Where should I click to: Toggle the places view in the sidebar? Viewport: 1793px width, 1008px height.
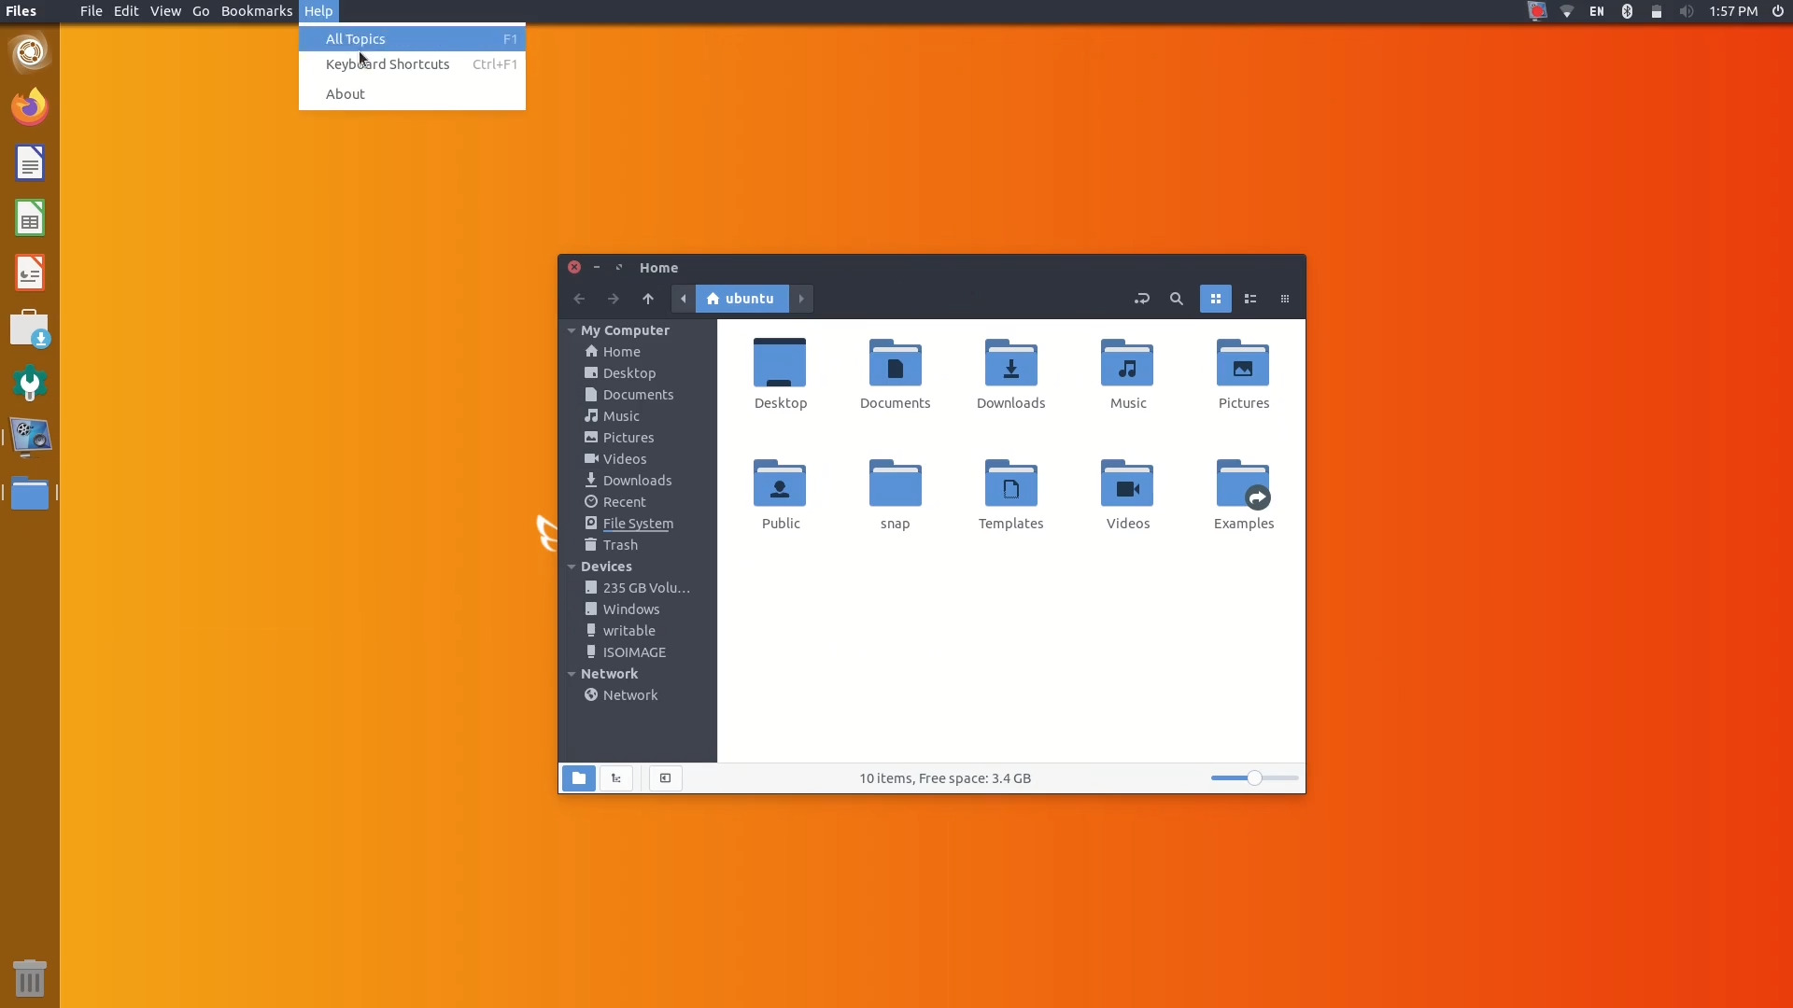click(578, 777)
